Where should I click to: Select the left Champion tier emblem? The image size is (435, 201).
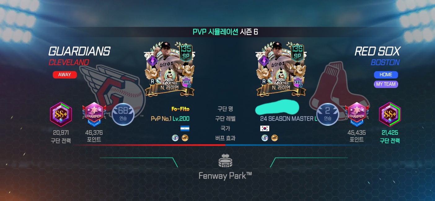[x=94, y=115]
